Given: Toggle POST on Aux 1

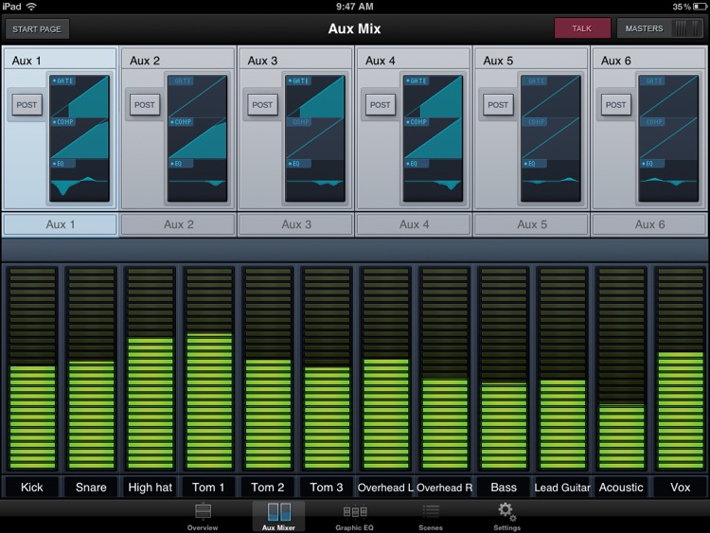Looking at the screenshot, I should point(27,104).
